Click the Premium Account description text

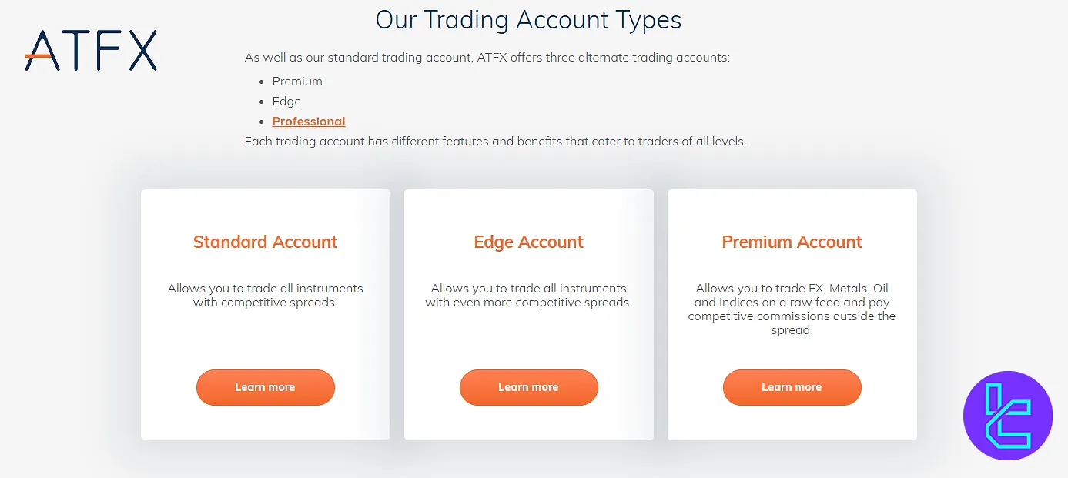pos(792,309)
